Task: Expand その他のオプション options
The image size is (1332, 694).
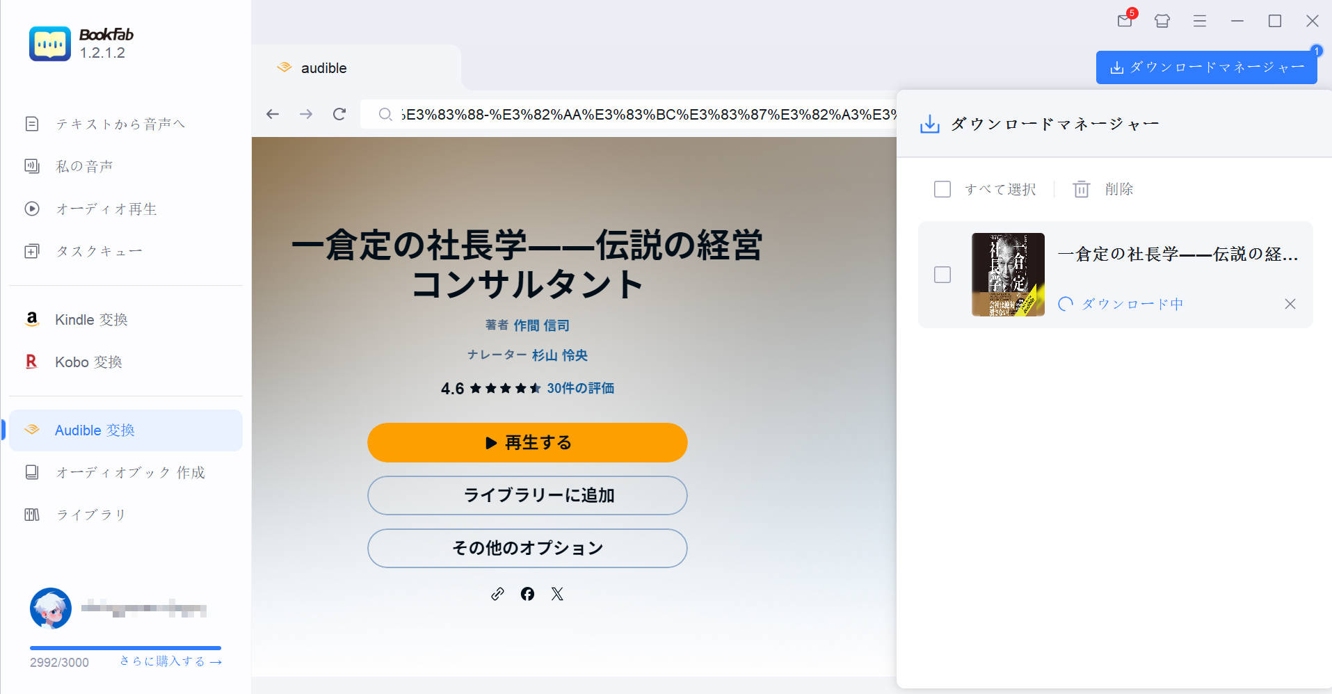Action: 527,548
